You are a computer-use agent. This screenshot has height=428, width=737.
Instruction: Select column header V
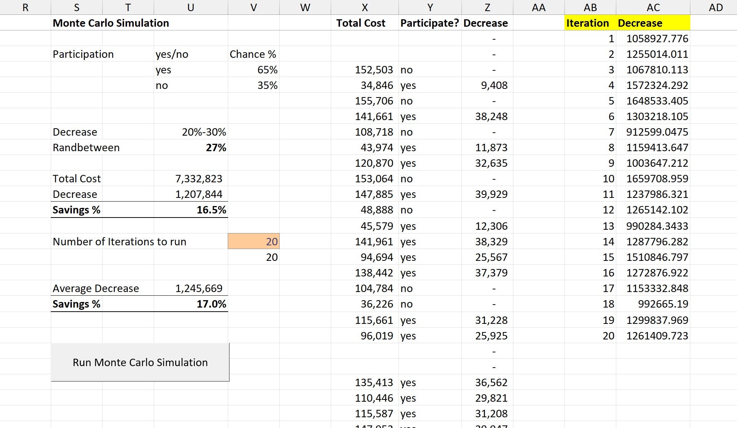(254, 7)
